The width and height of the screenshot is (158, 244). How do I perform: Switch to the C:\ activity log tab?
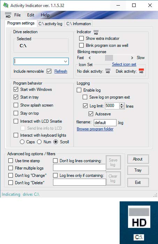pyautogui.click(x=50, y=24)
